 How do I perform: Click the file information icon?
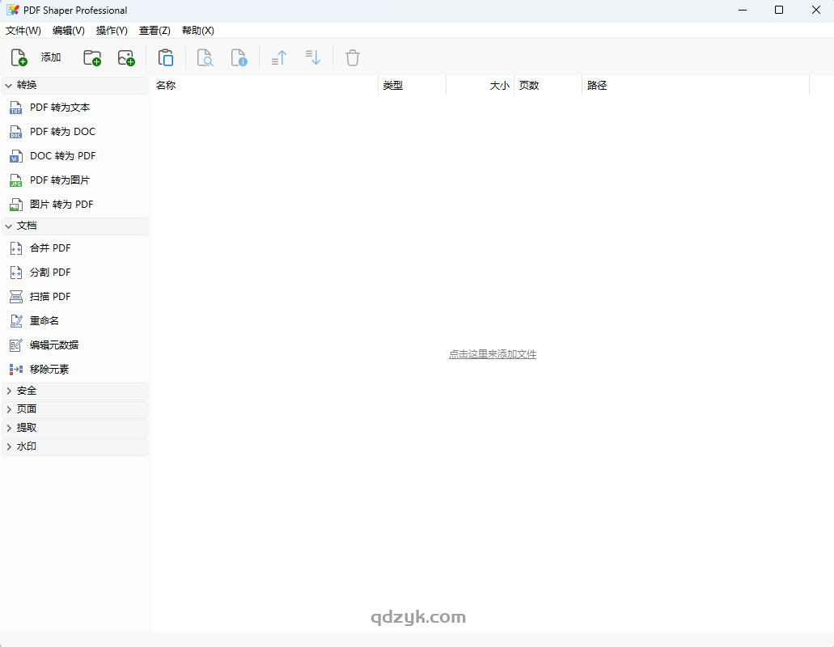click(239, 57)
